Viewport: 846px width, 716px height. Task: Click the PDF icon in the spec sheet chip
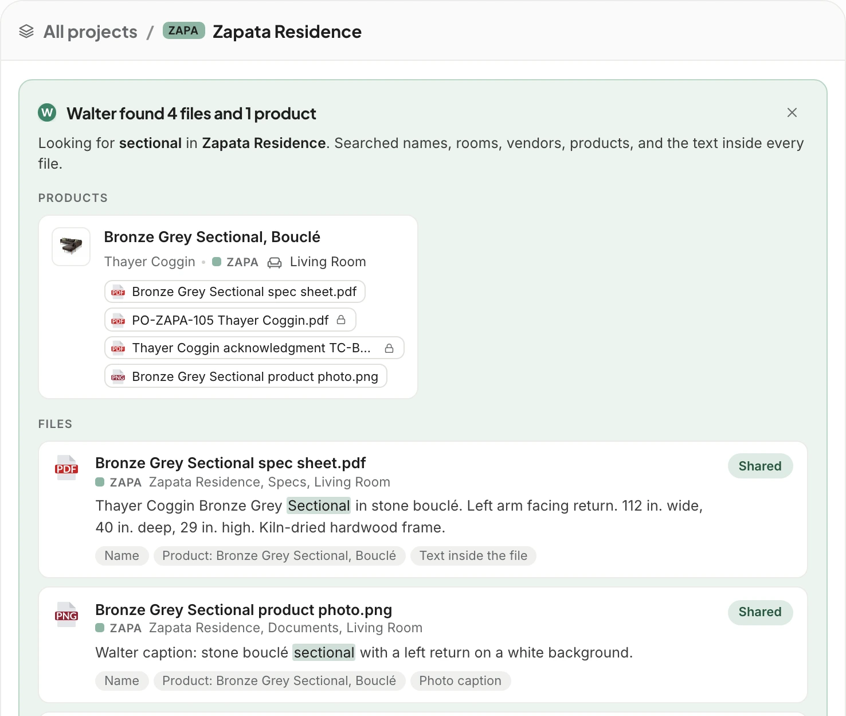tap(118, 291)
